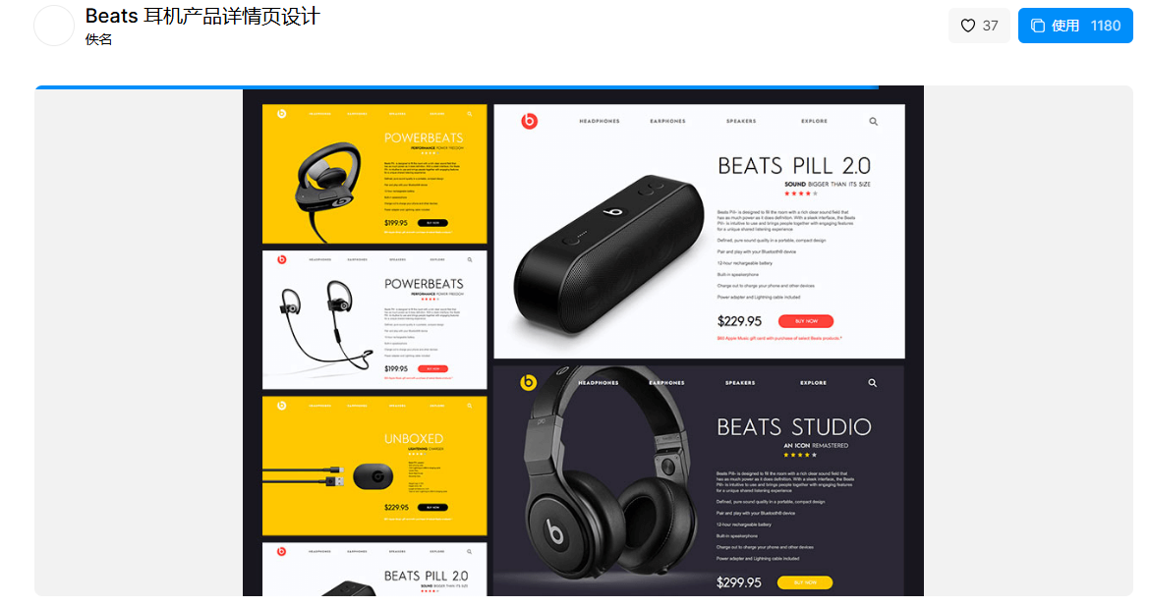Click red BUY NOW button for $229.95
The image size is (1149, 607).
805,321
